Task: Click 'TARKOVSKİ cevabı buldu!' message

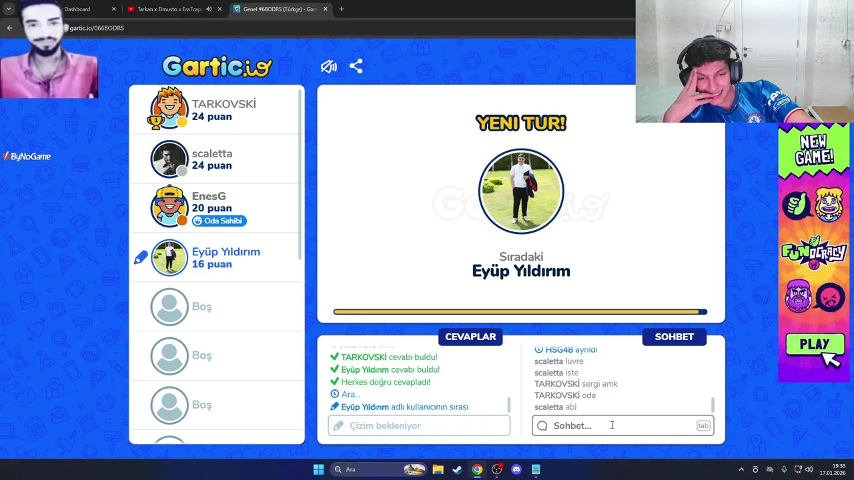Action: click(384, 357)
